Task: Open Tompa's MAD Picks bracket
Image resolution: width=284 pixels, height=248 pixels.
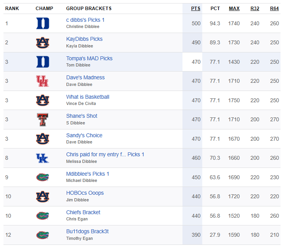Action: pos(89,58)
